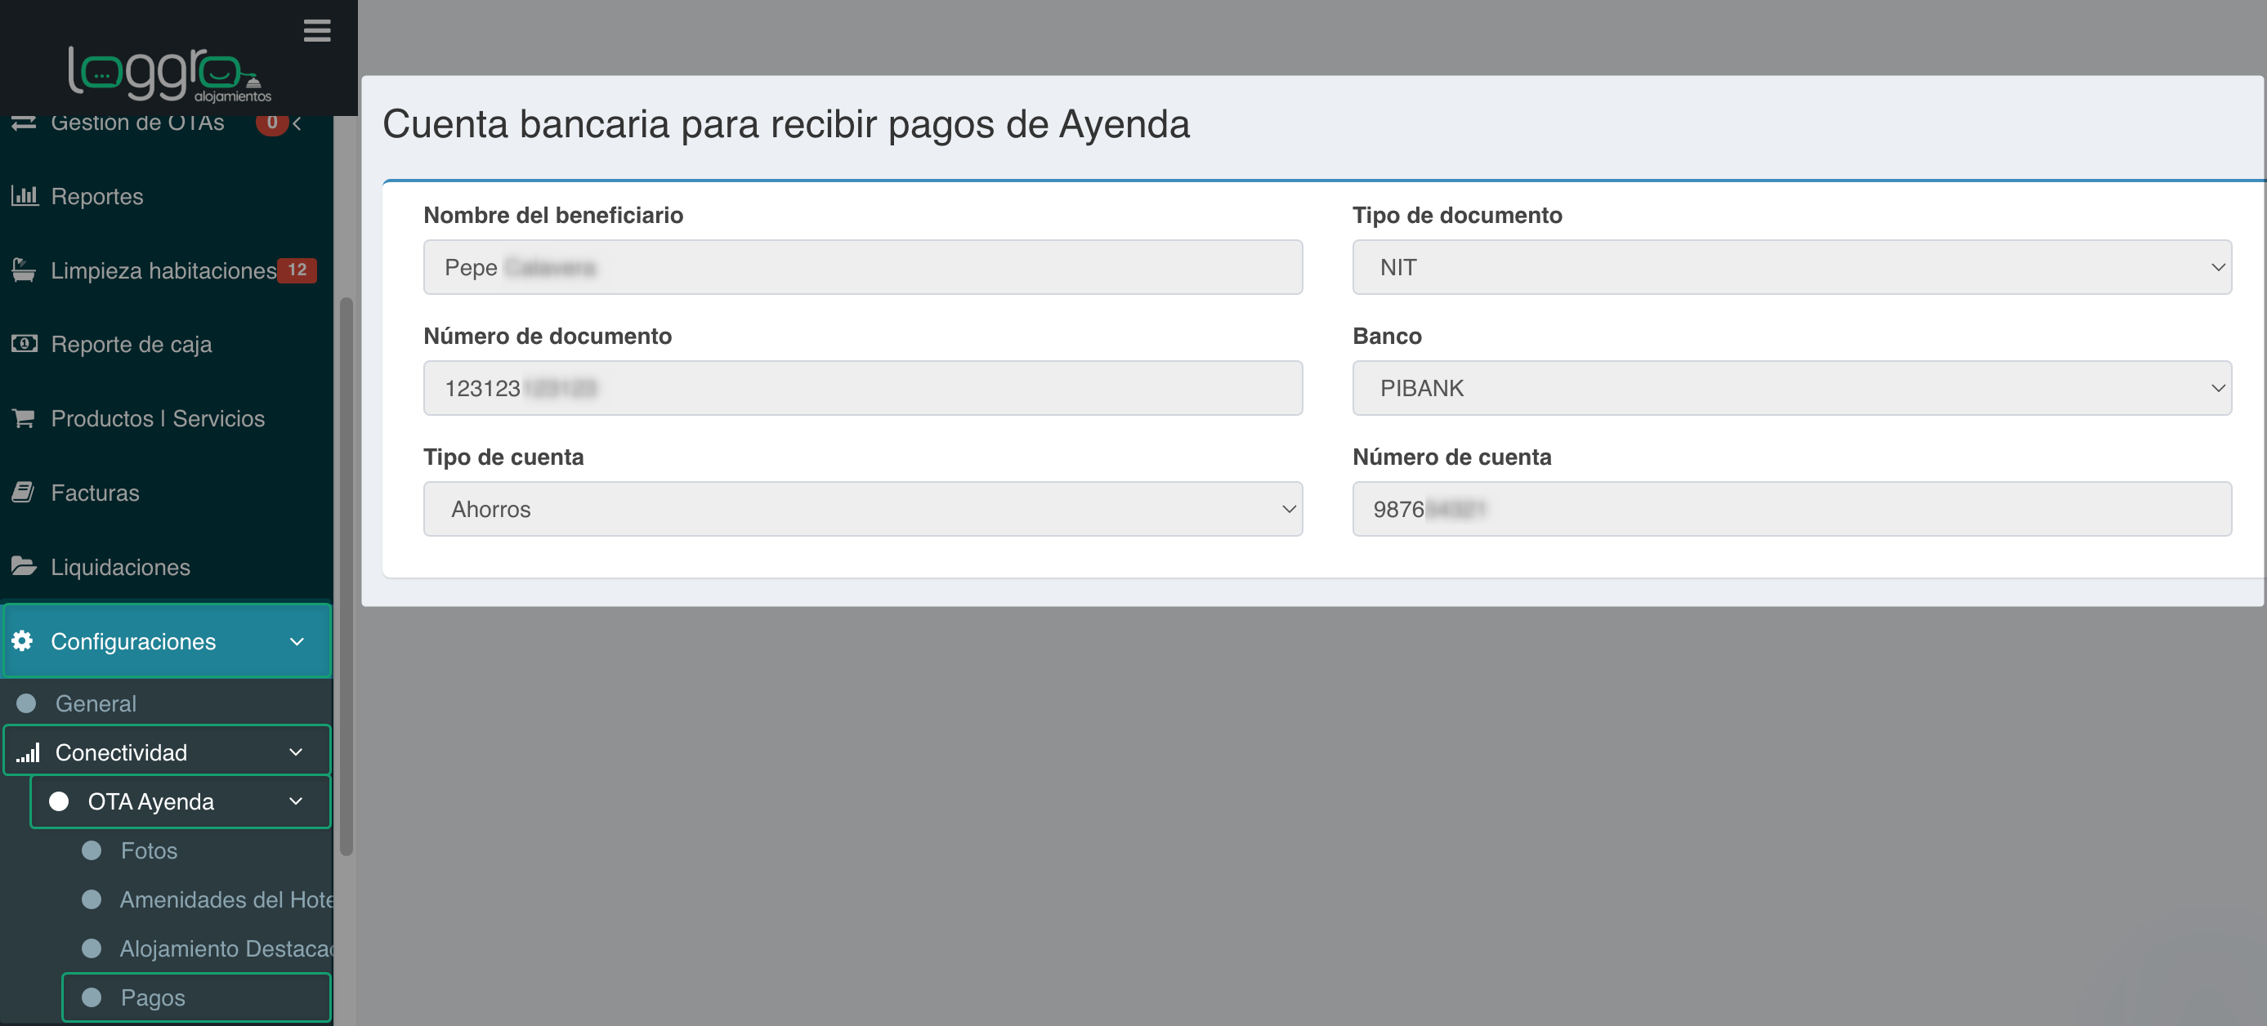The width and height of the screenshot is (2267, 1026).
Task: Click the Productos shopping cart icon
Action: (x=25, y=418)
